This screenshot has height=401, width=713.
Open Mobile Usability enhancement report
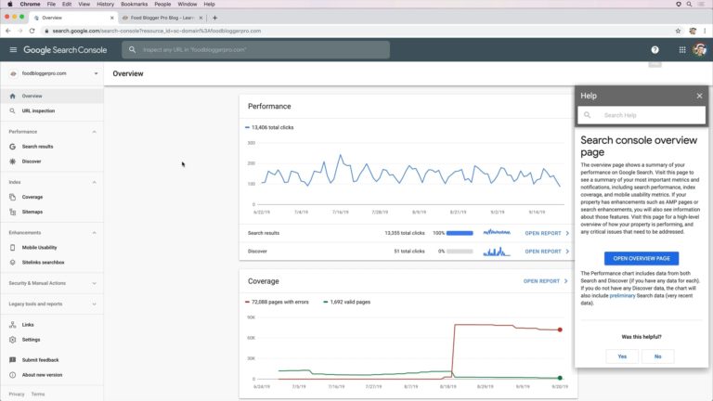39,248
